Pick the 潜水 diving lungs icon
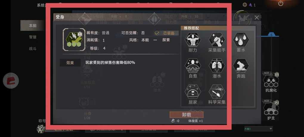The image size is (304, 137). [217, 66]
